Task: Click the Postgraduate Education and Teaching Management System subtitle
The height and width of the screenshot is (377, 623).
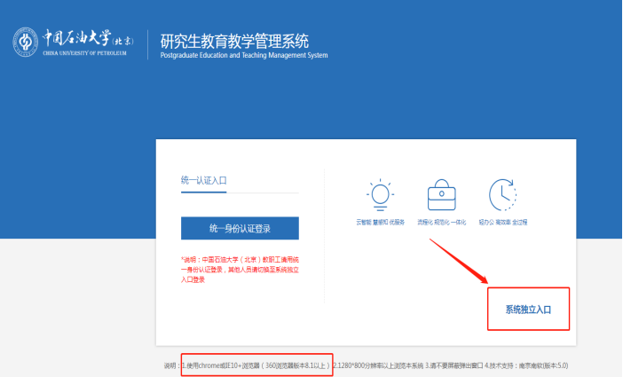Action: point(244,56)
